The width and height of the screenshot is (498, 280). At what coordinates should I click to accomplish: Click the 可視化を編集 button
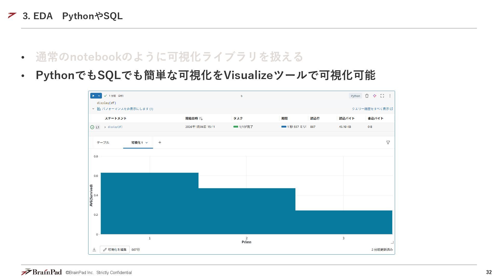pos(115,250)
